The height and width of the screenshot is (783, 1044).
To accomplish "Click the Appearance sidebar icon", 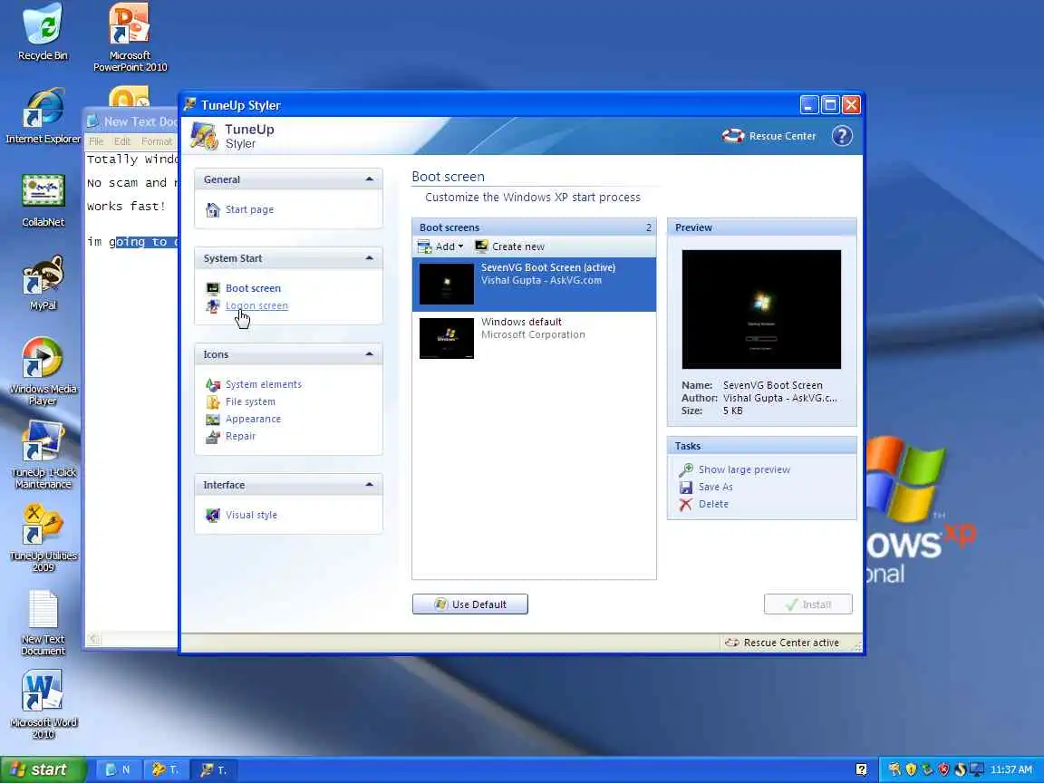I will coord(213,419).
